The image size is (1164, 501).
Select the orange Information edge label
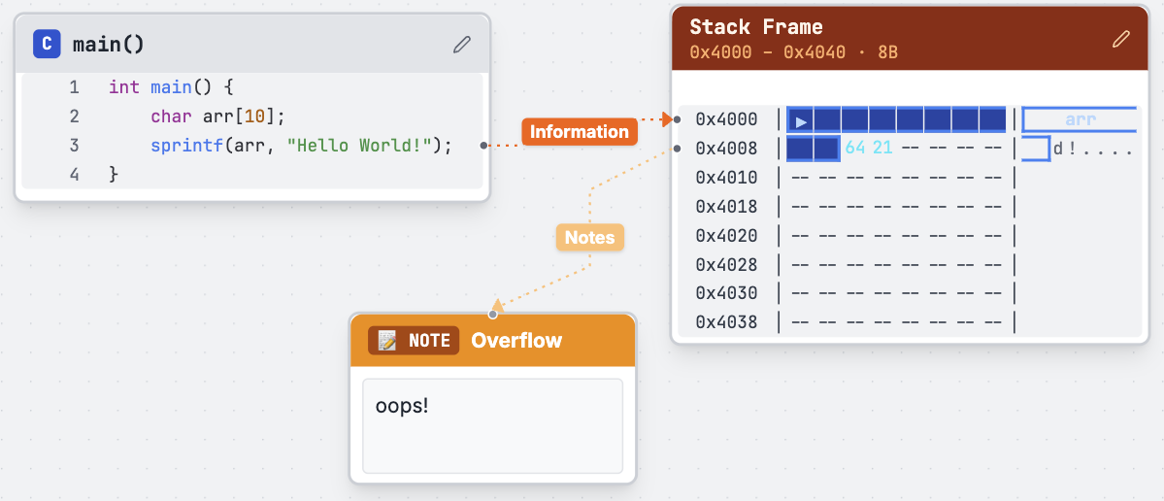tap(579, 131)
